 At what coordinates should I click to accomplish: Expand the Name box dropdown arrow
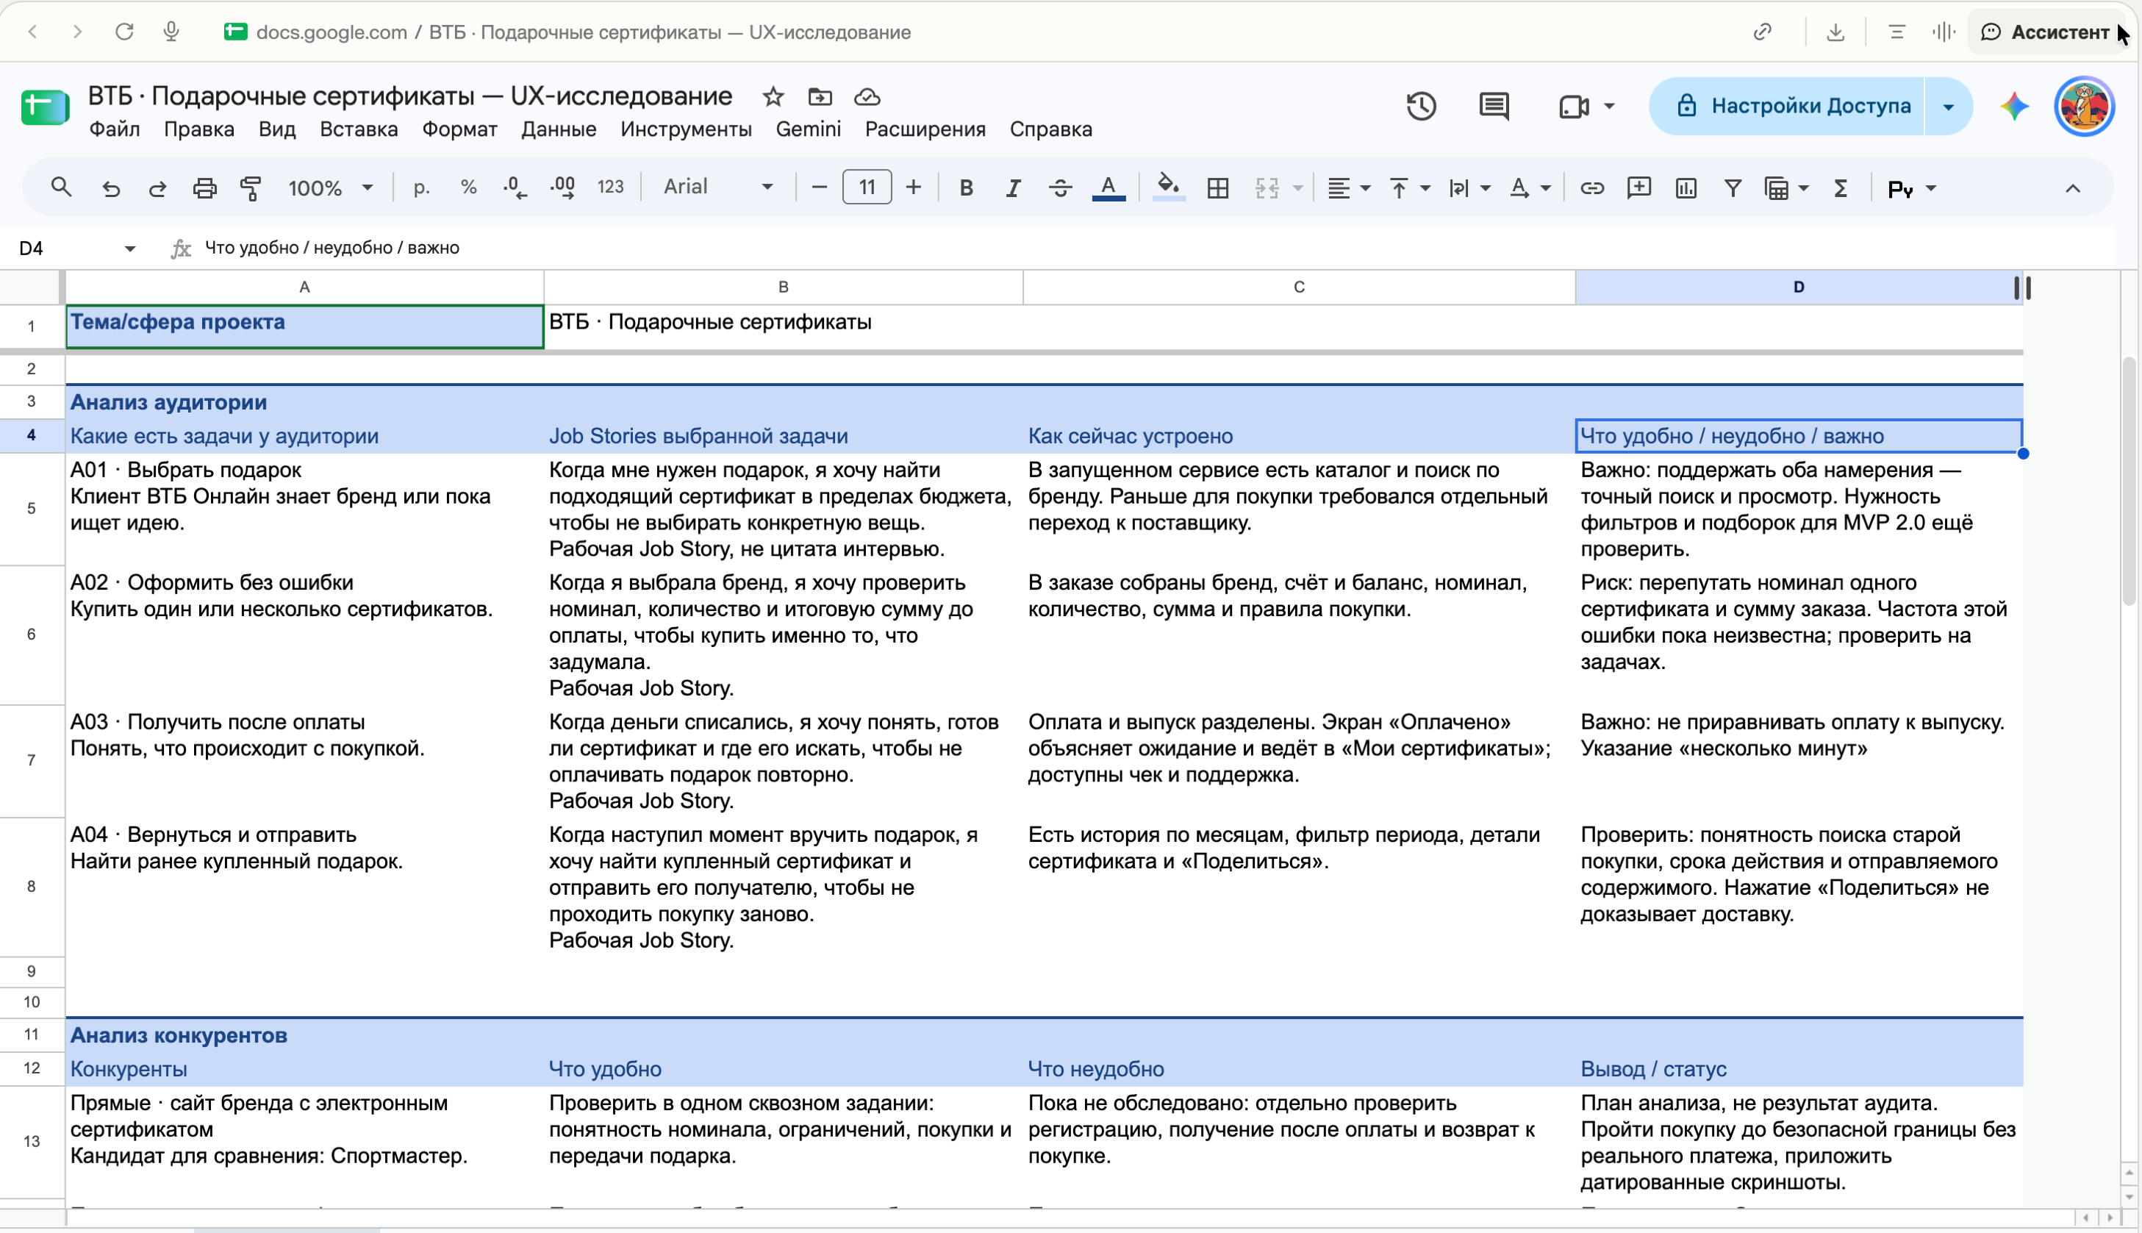129,248
